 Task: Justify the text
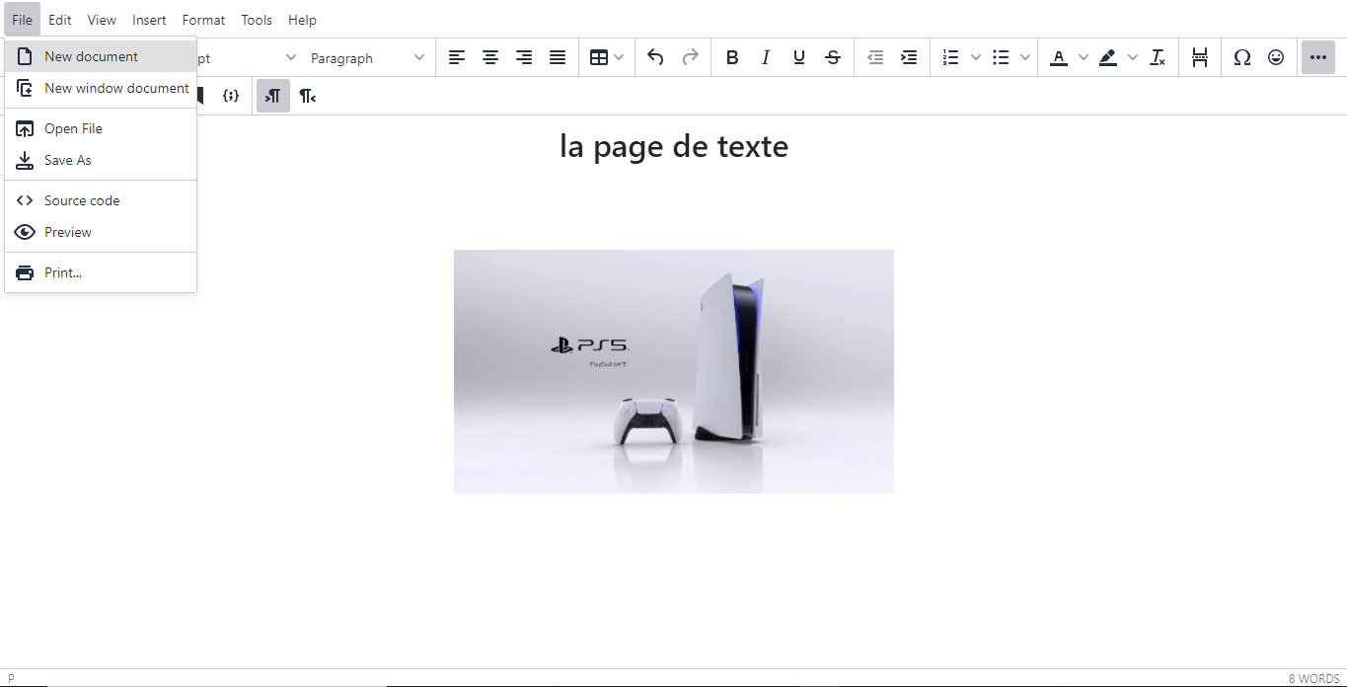coord(558,57)
